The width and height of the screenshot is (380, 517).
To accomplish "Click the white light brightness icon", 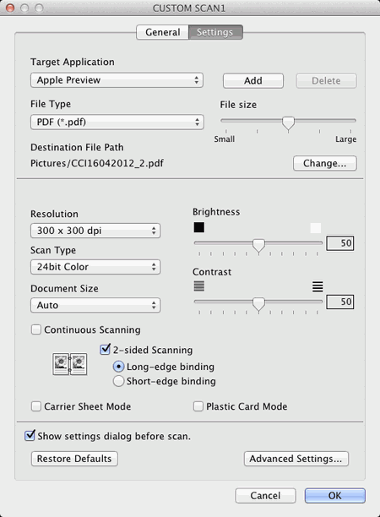I will point(316,227).
